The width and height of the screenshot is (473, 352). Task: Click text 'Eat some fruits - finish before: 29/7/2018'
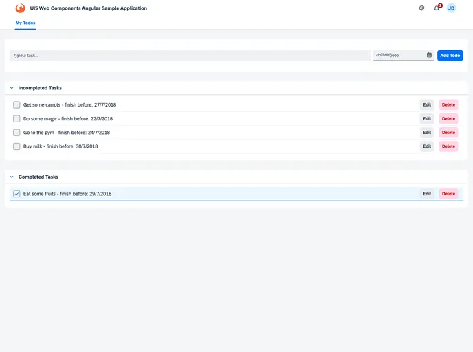67,194
